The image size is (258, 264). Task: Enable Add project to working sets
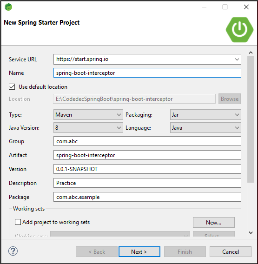tap(18, 222)
